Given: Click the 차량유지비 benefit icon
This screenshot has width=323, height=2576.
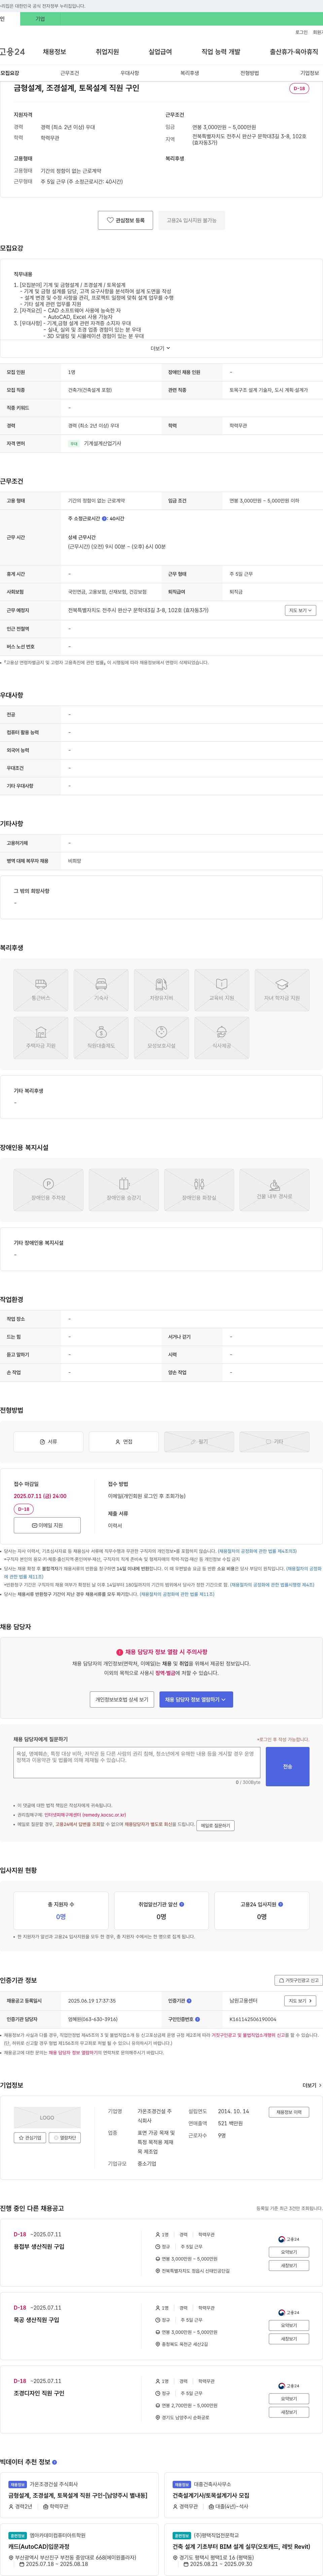Looking at the screenshot, I should coord(161,989).
